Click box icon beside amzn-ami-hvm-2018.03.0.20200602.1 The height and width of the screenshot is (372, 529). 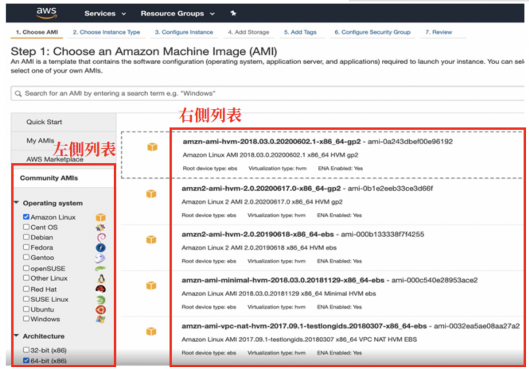(152, 147)
